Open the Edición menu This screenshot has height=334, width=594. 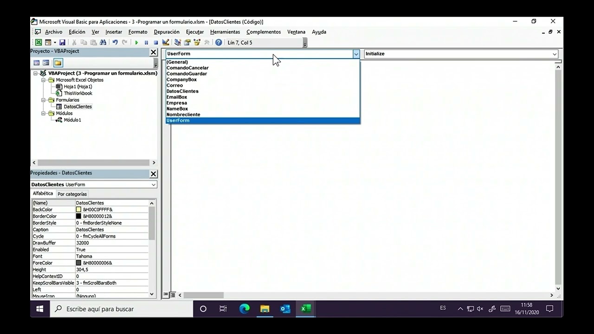[x=77, y=32]
